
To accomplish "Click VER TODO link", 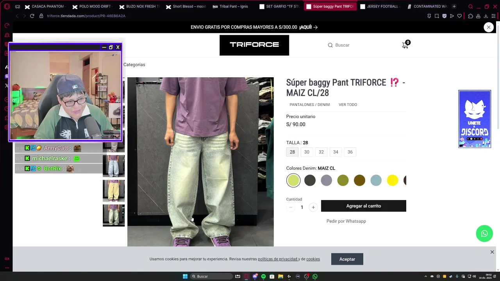I will point(348,105).
